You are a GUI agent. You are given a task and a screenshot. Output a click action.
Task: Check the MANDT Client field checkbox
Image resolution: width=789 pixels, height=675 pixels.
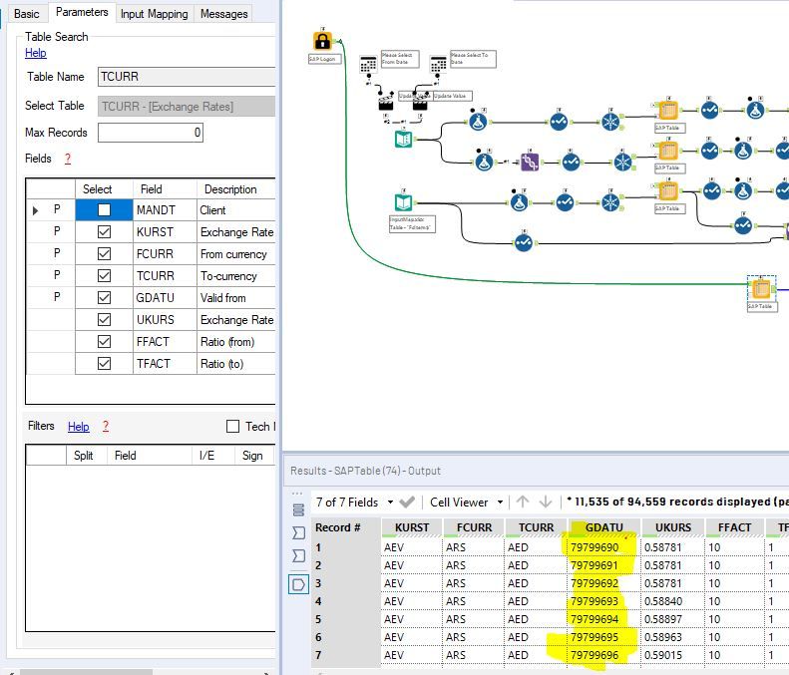tap(104, 210)
